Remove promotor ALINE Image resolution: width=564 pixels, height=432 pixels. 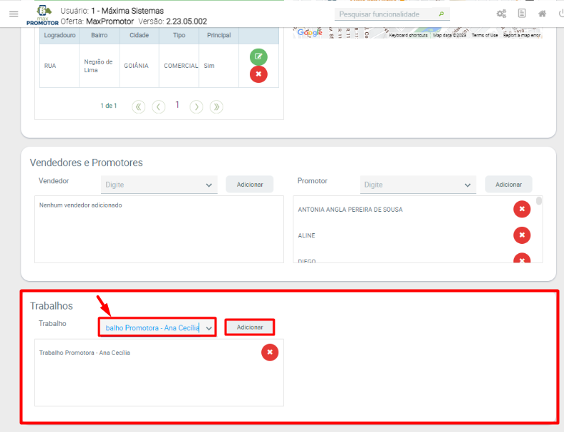(522, 235)
